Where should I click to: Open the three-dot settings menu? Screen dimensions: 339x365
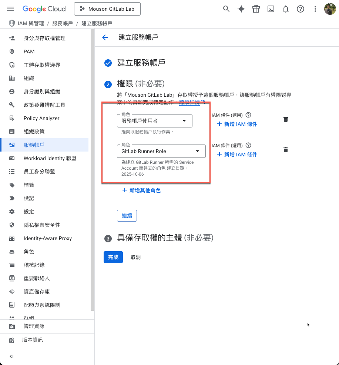pos(315,9)
